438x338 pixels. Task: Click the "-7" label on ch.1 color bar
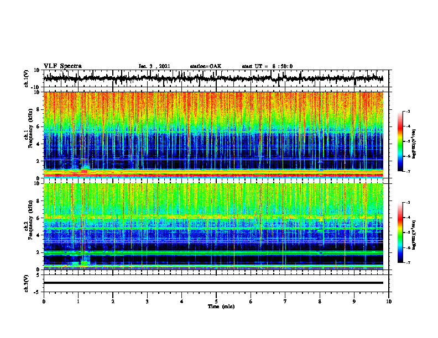(x=408, y=171)
